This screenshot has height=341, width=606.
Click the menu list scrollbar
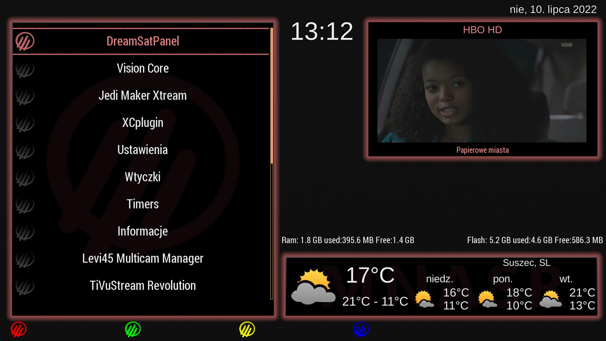[x=272, y=163]
